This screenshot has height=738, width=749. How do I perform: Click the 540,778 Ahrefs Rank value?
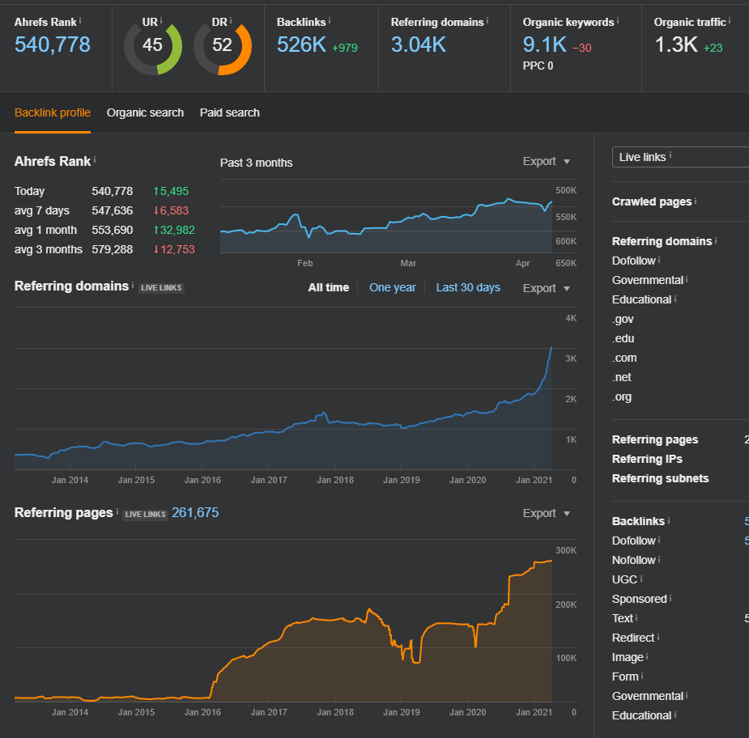(x=53, y=45)
